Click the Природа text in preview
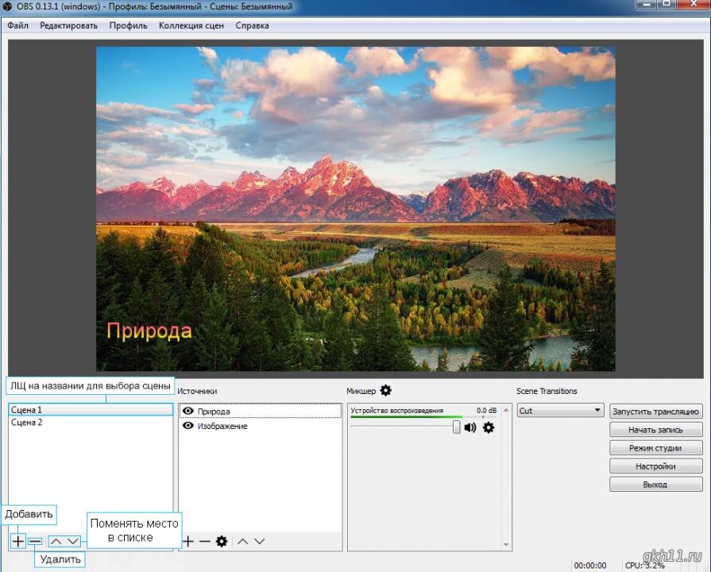 149,331
